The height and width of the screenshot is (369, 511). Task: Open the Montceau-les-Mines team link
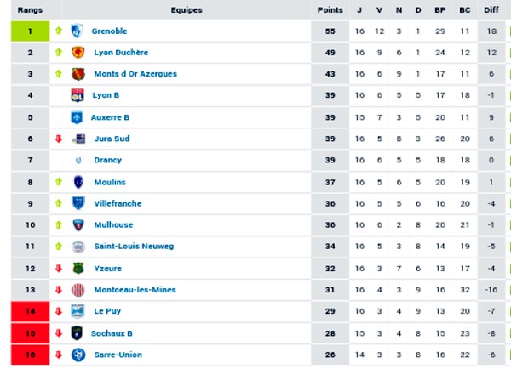click(135, 290)
